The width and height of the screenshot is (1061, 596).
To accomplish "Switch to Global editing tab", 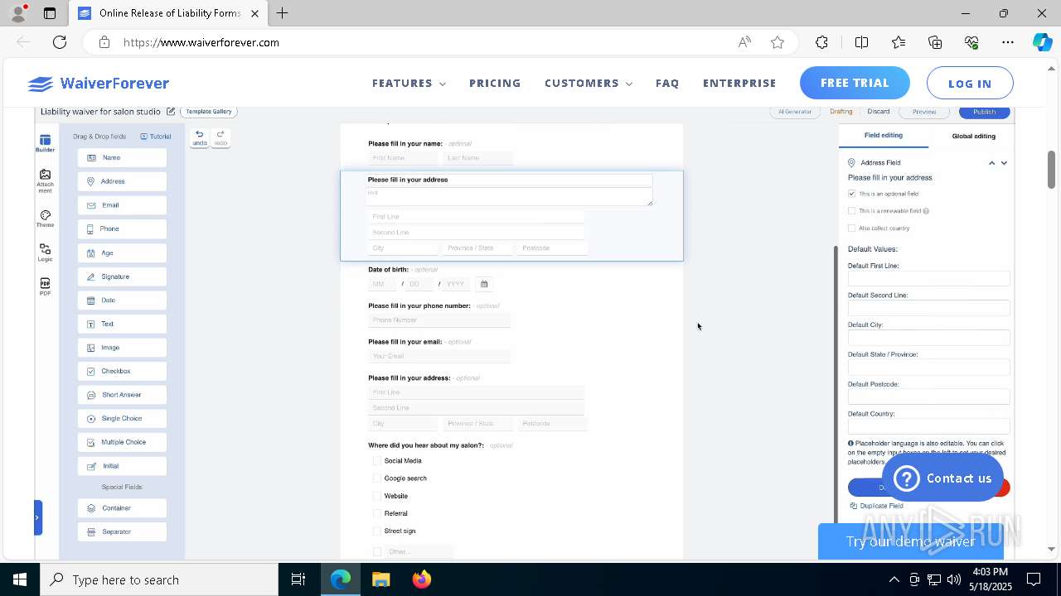I will click(973, 136).
